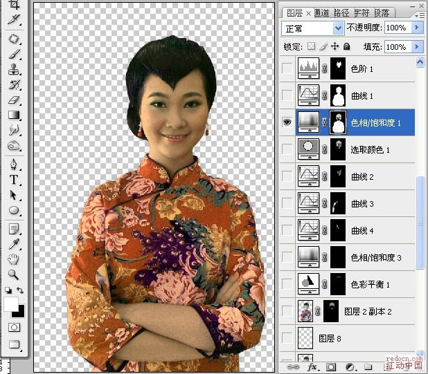Click the foreground color swatch
This screenshot has width=428, height=374.
[x=10, y=304]
